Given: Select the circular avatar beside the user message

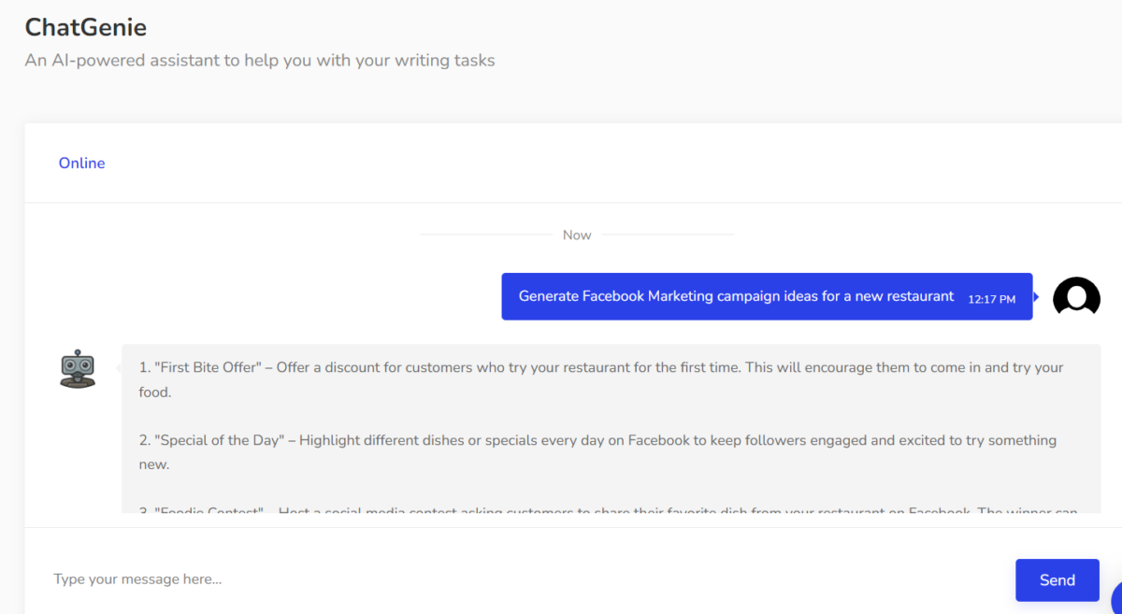Looking at the screenshot, I should [1076, 297].
